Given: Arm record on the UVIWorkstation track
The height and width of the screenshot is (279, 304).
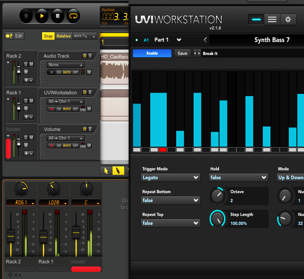Looking at the screenshot, I should [51, 109].
